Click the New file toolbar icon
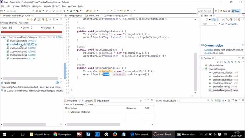This screenshot has width=245, height=138. click(2, 11)
